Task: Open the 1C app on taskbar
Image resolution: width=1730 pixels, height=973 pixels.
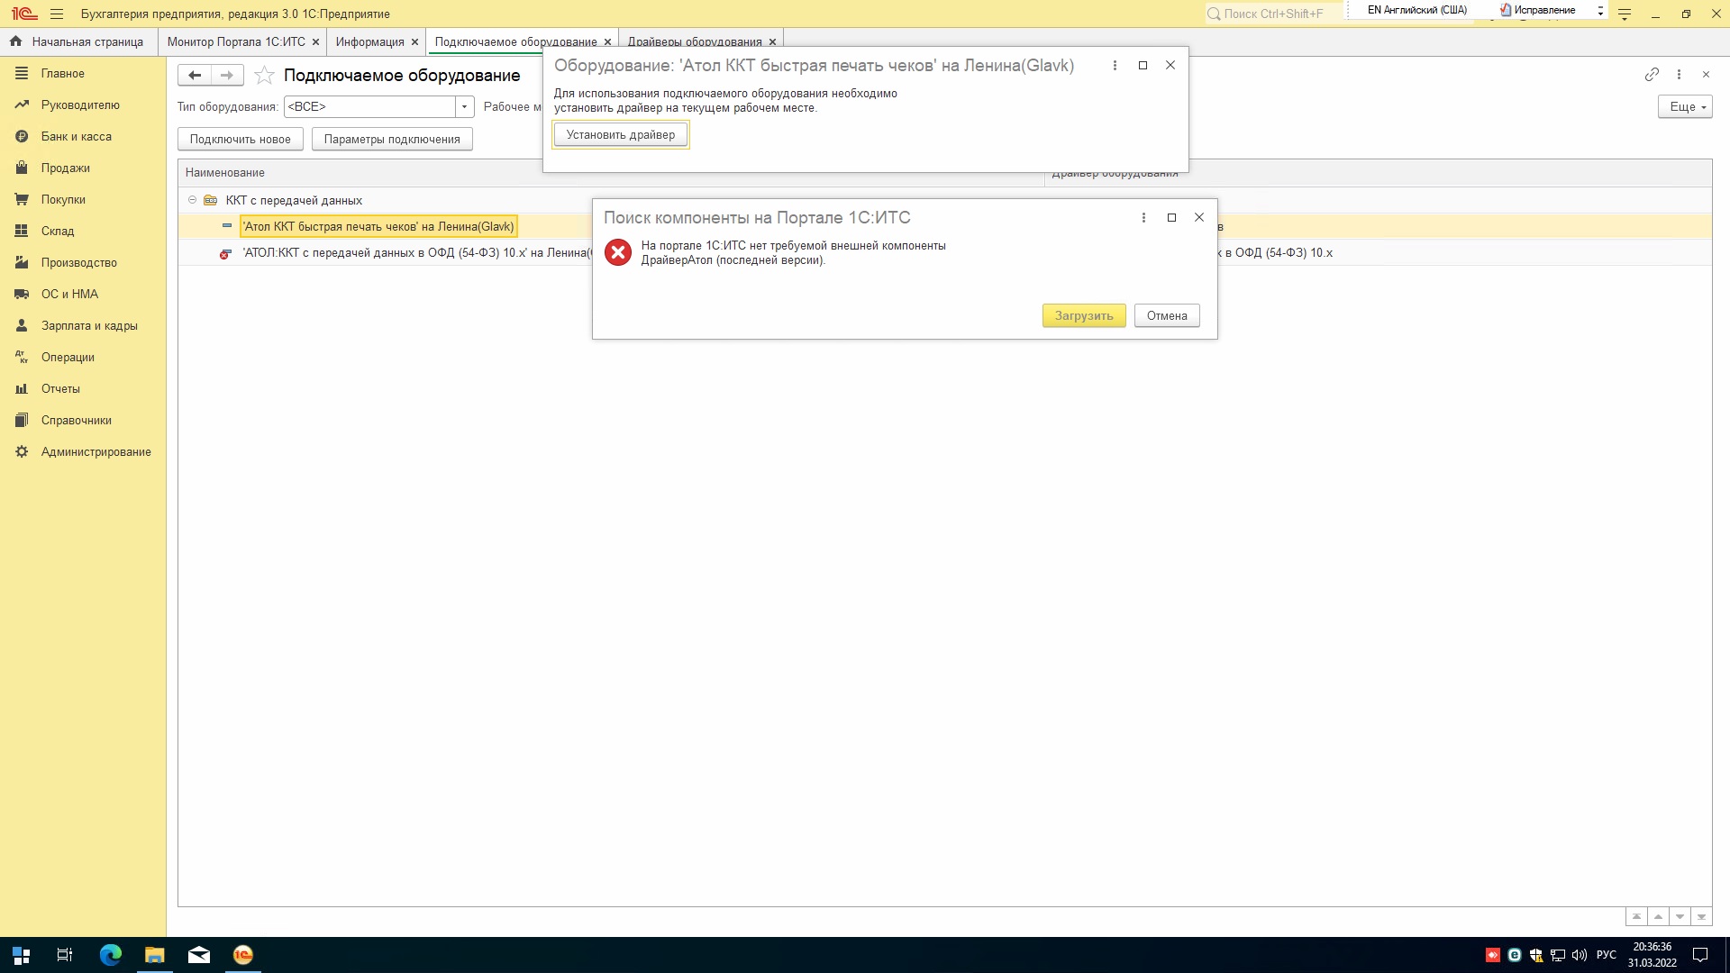Action: [243, 955]
